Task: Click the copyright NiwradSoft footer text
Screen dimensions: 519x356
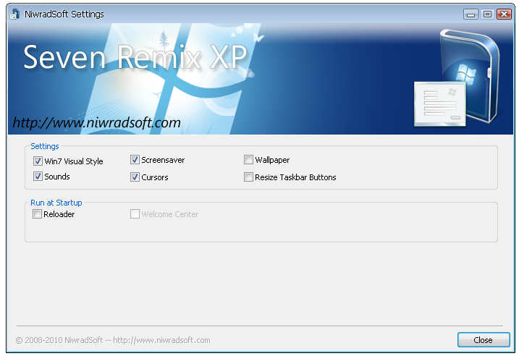Action: tap(113, 340)
